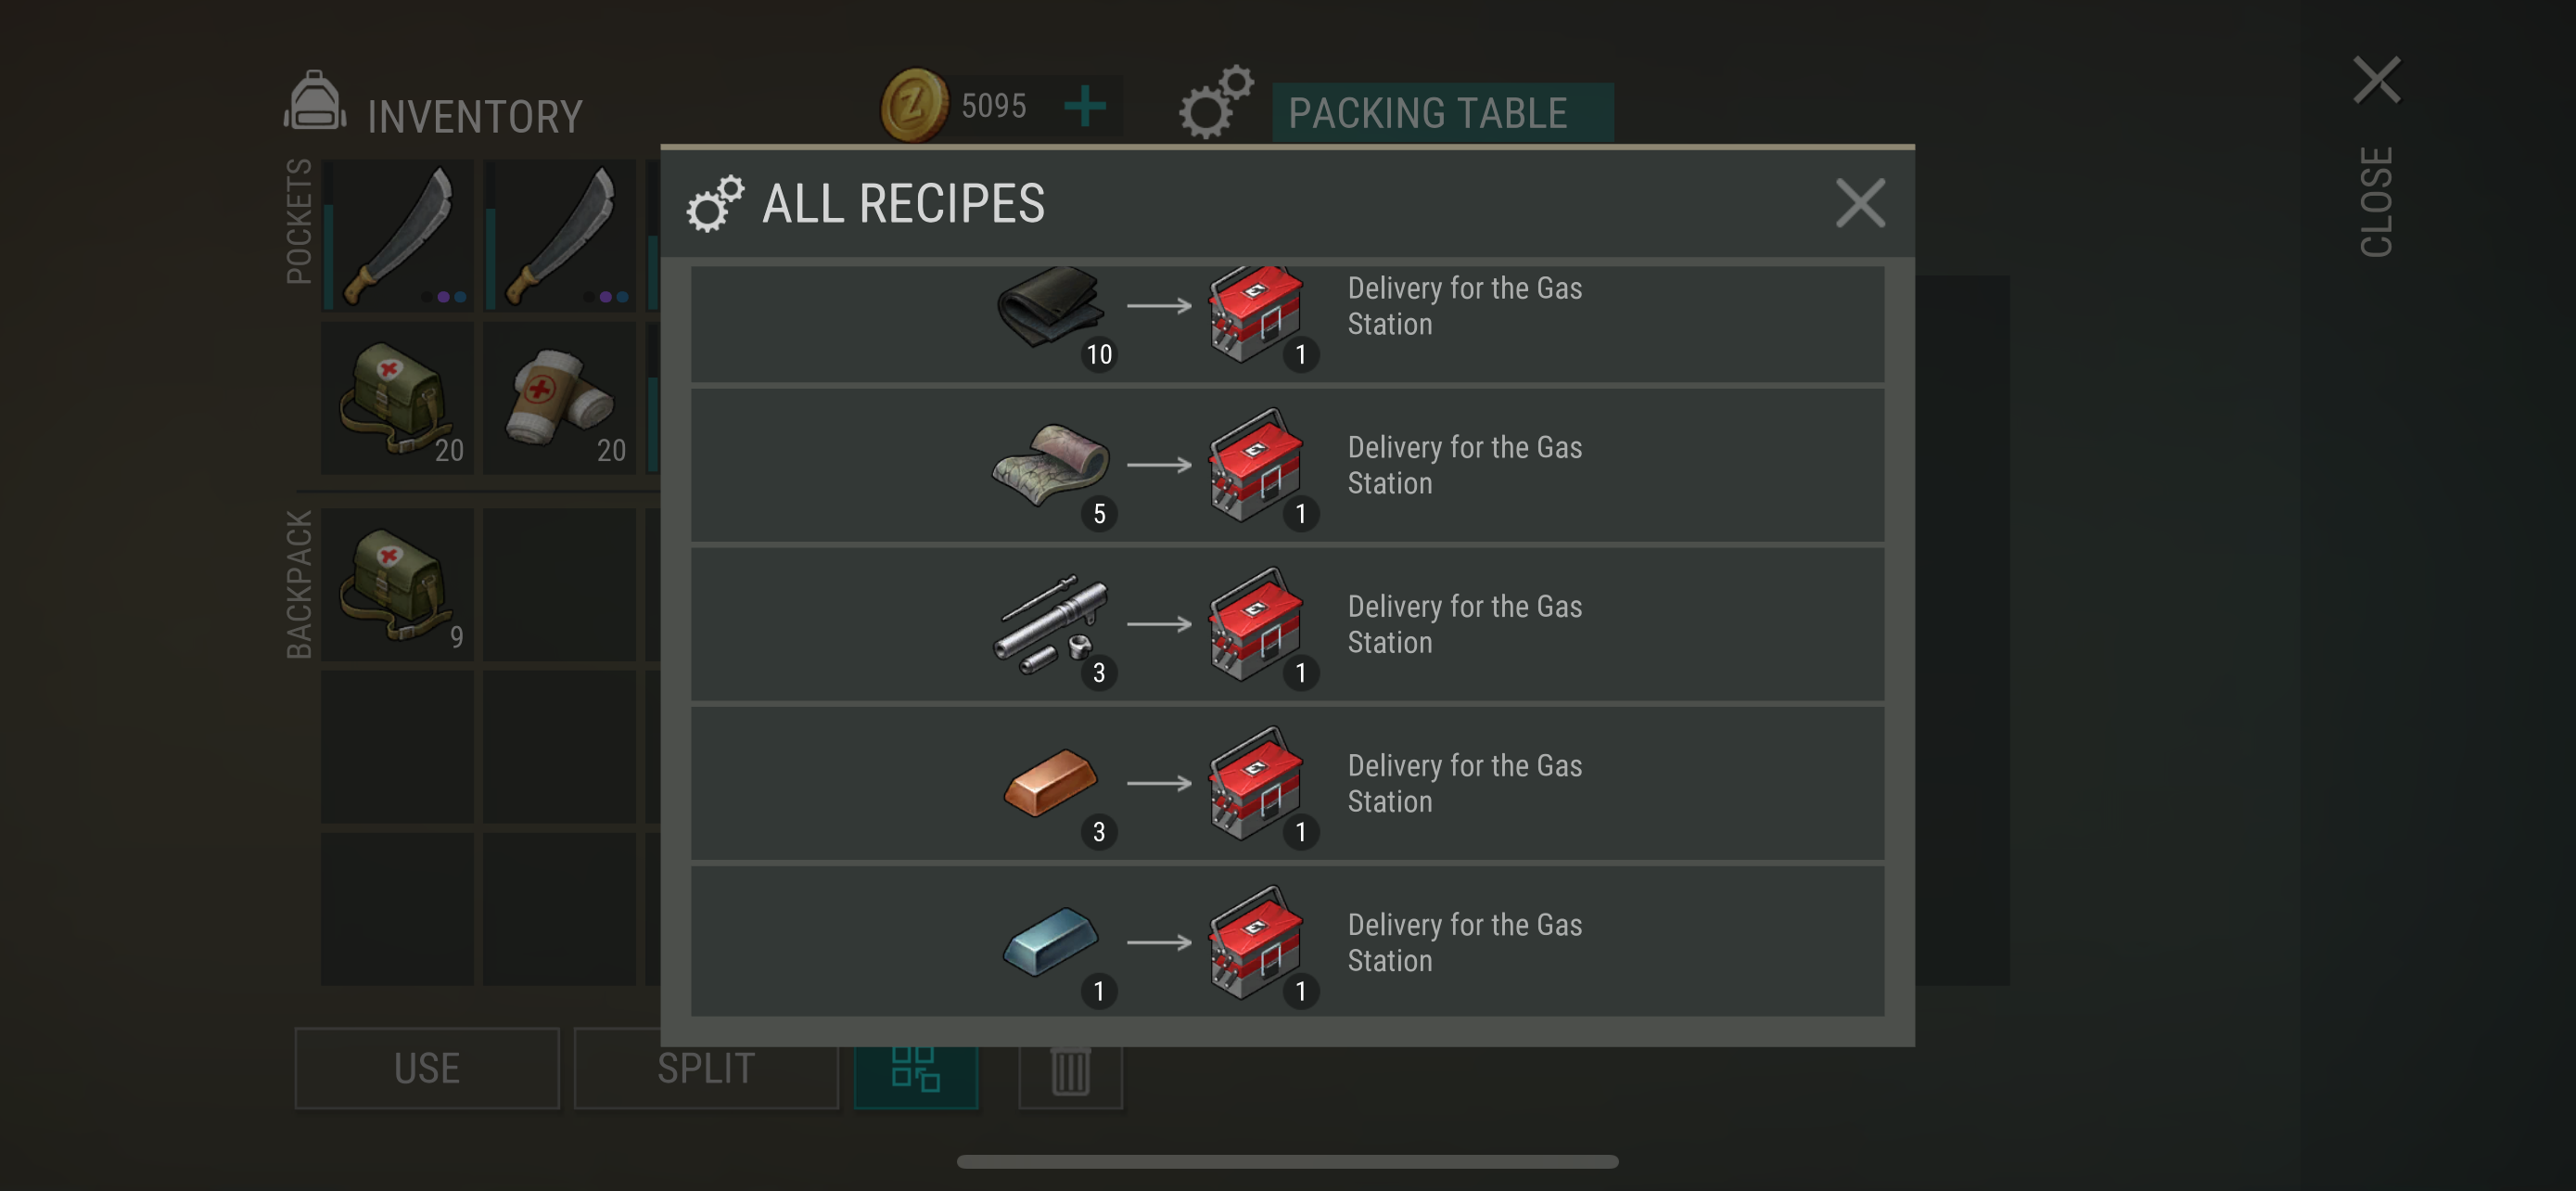Viewport: 2576px width, 1191px height.
Task: Select the steel bar recipe ingredient
Action: coord(1052,944)
